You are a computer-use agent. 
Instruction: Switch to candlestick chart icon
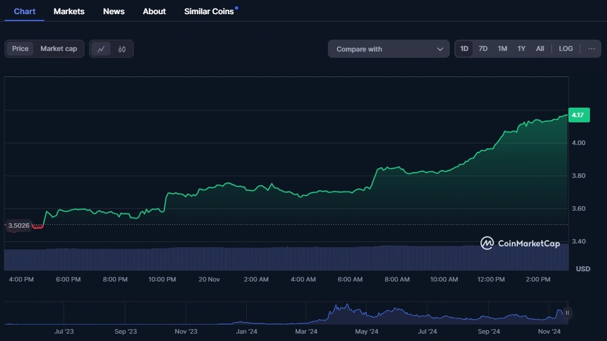point(122,49)
